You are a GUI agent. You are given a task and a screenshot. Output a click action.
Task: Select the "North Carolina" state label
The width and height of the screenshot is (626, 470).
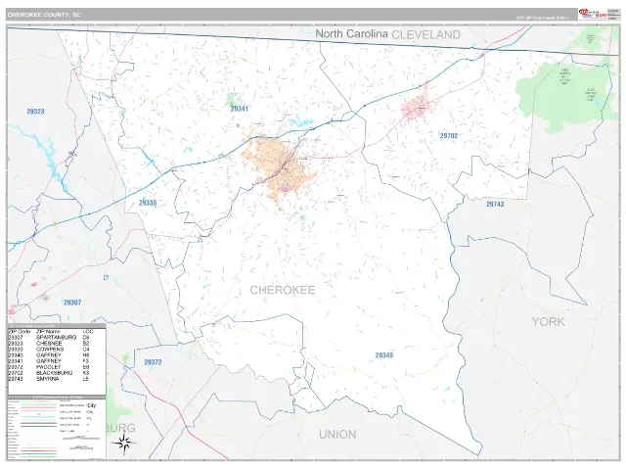coord(351,33)
